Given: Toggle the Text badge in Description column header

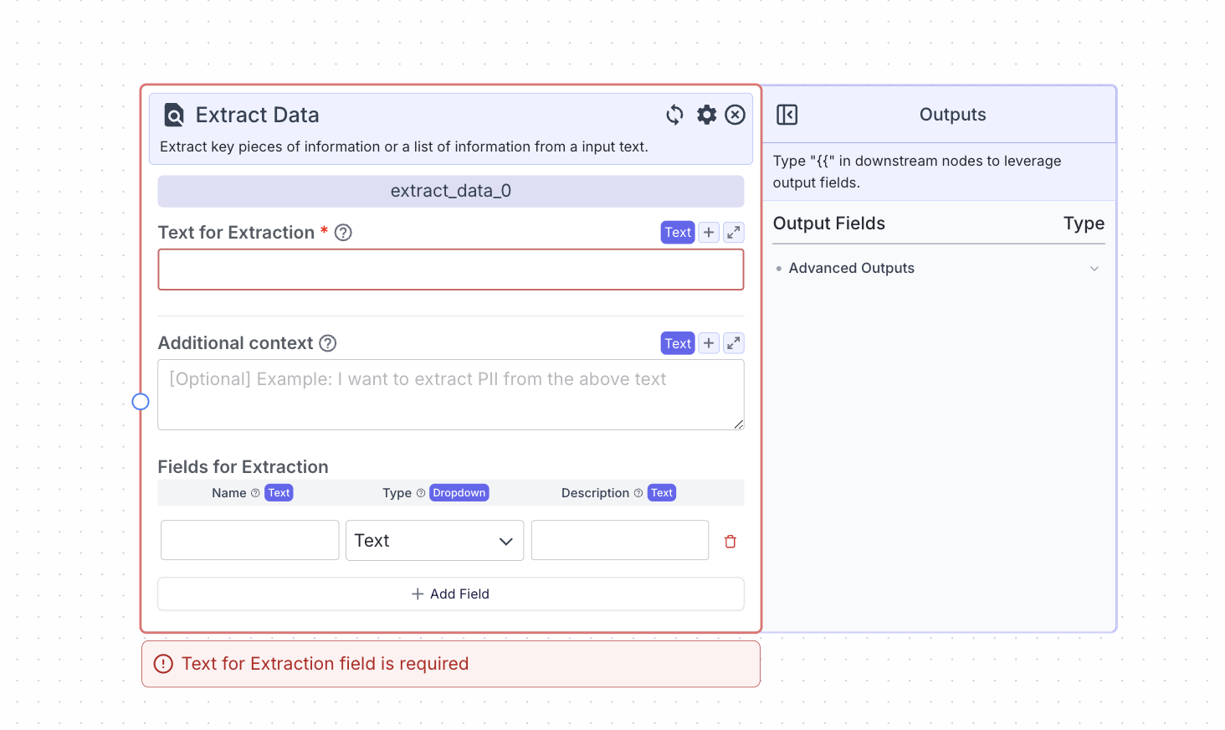Looking at the screenshot, I should coord(661,492).
